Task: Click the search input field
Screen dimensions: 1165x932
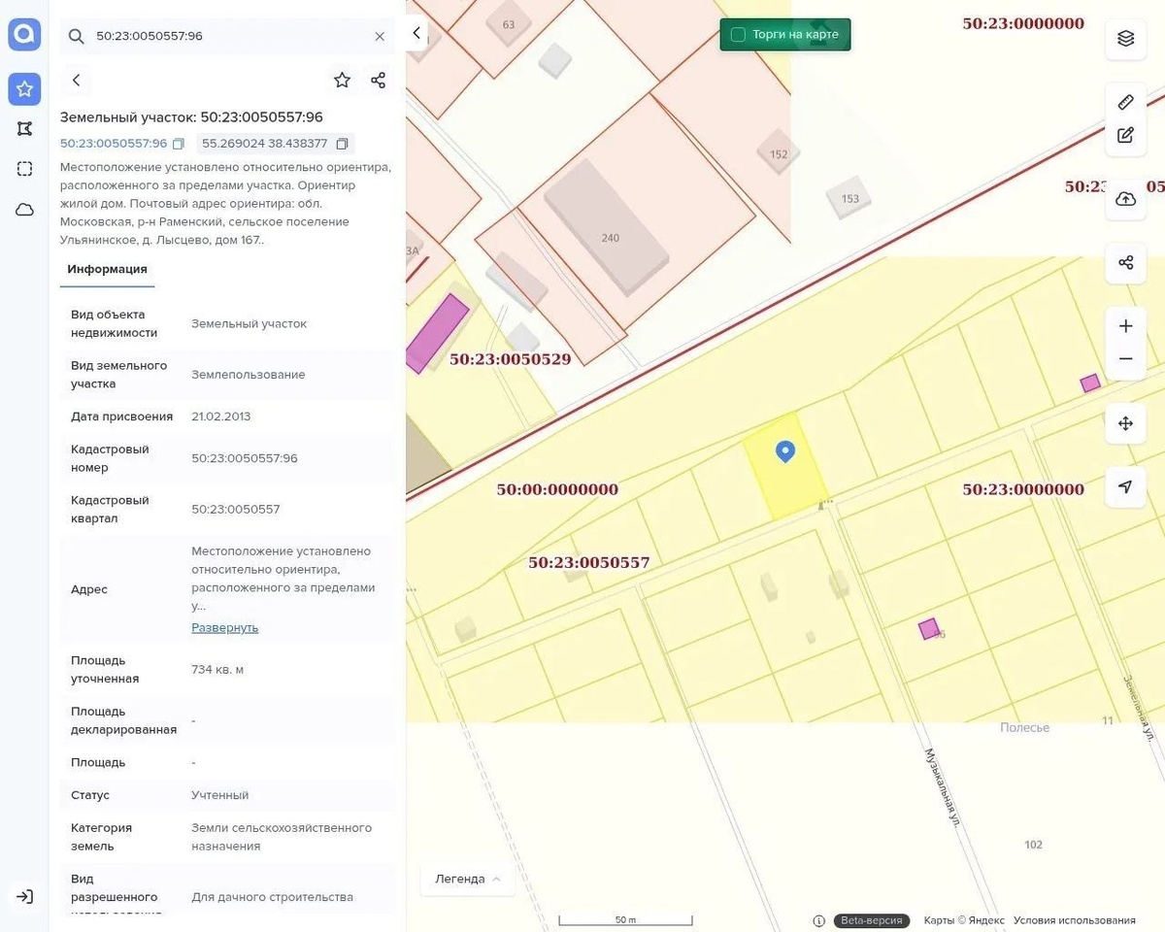Action: [228, 36]
